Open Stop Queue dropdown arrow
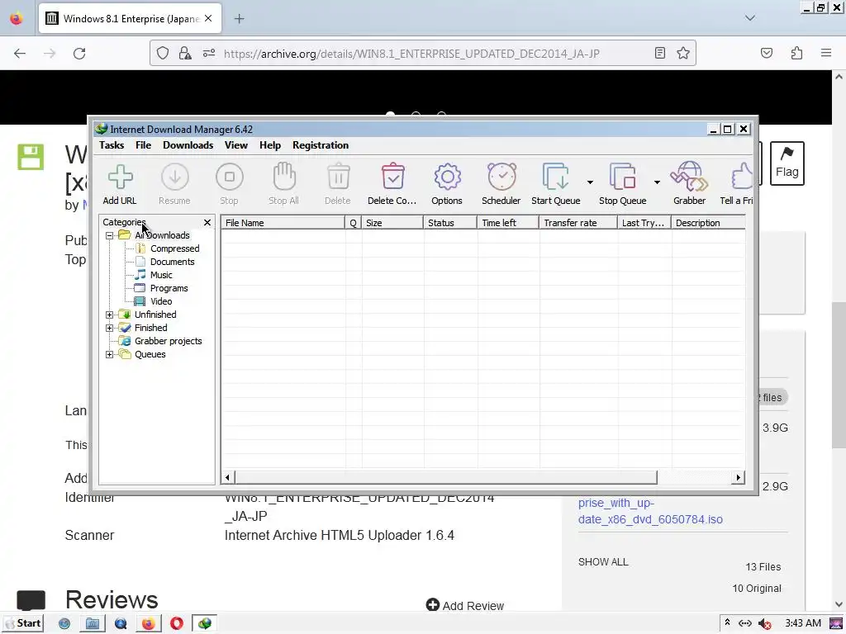Viewport: 846px width, 634px height. tap(657, 182)
